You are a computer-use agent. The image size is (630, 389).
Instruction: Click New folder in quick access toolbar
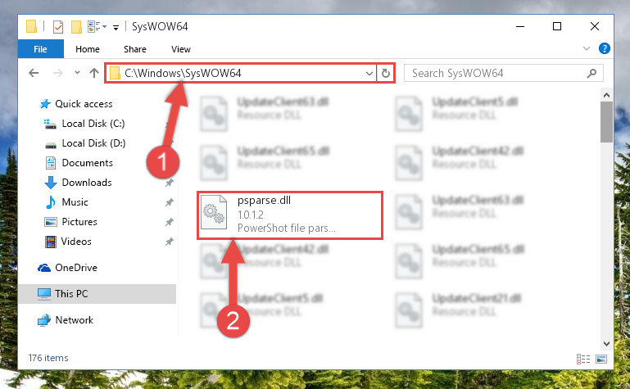(x=76, y=27)
